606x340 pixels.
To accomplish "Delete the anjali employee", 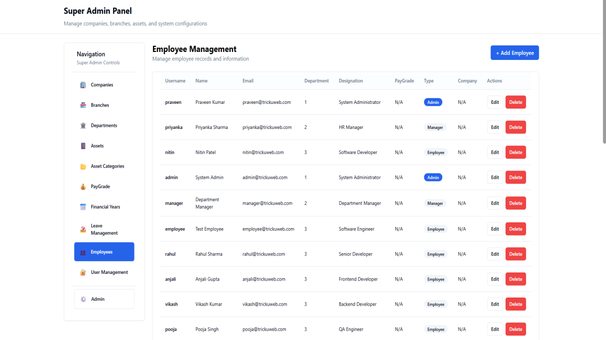I will click(516, 279).
